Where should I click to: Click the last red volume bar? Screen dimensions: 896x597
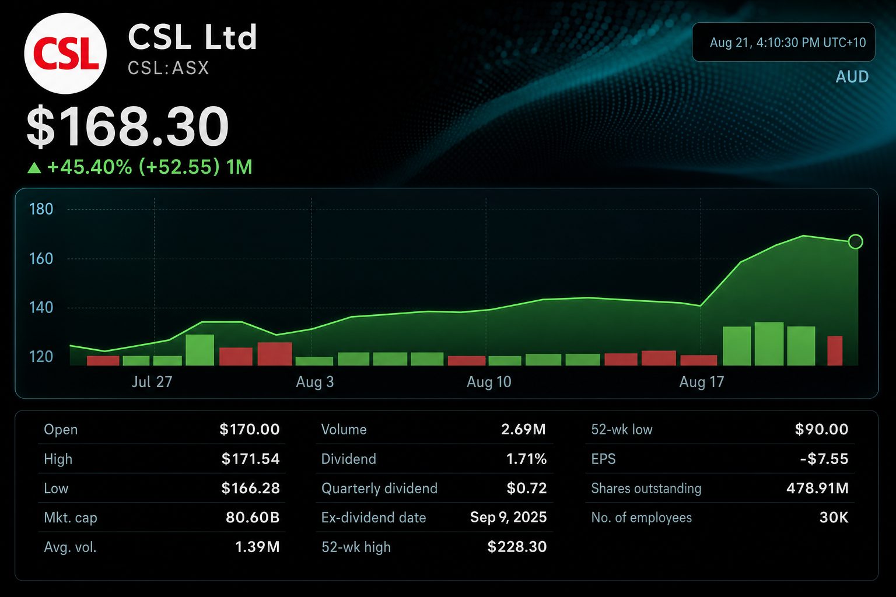(835, 351)
